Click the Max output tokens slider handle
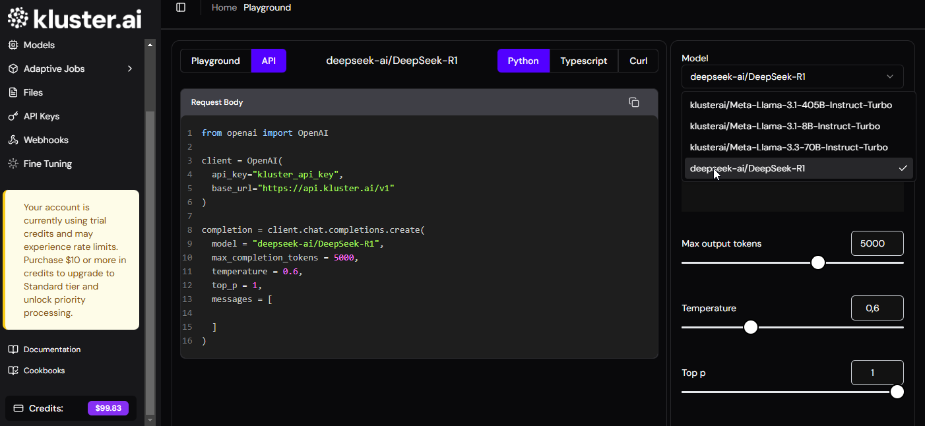 click(818, 262)
